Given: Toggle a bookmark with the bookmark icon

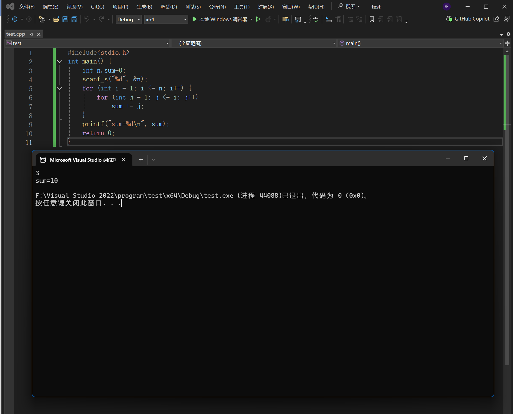Looking at the screenshot, I should click(x=372, y=19).
